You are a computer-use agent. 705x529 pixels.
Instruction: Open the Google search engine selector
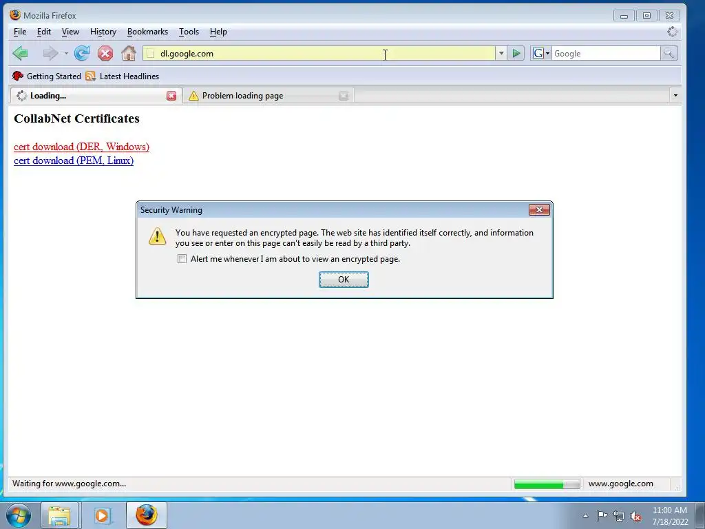541,54
